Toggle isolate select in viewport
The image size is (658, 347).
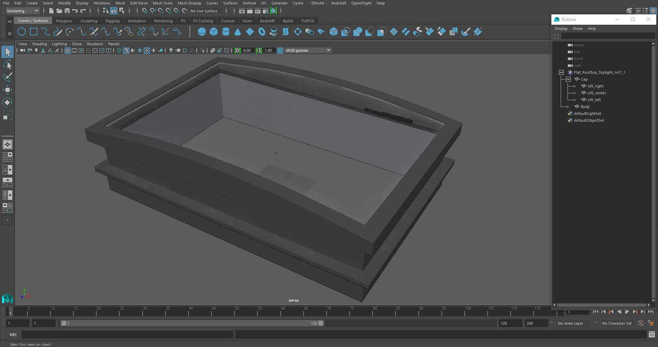[202, 50]
